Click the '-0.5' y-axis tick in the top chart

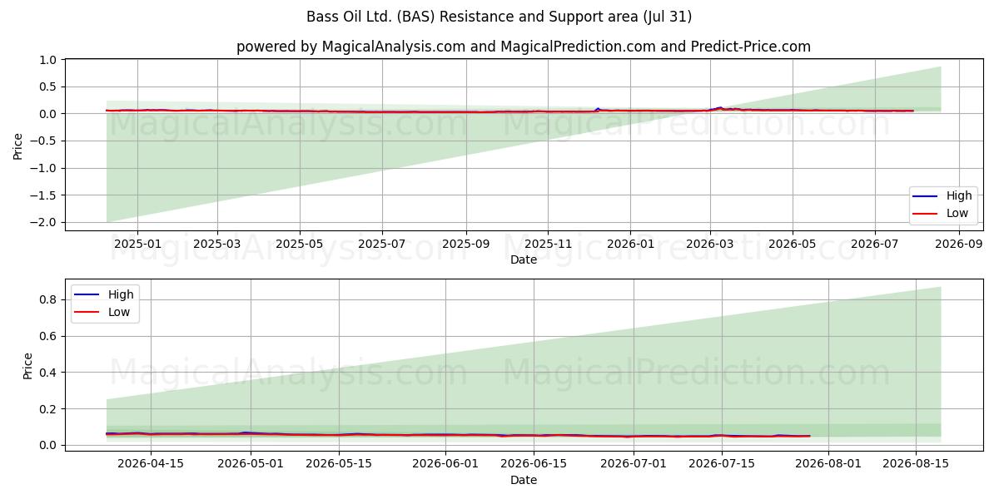click(44, 141)
